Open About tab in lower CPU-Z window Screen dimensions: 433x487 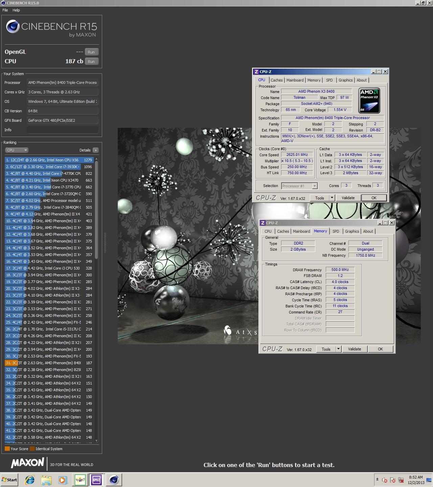point(368,231)
